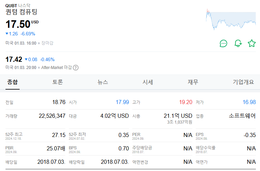The width and height of the screenshot is (260, 171).
Task: Click the 배당일 date 2018.07.03.
Action: tap(51, 162)
